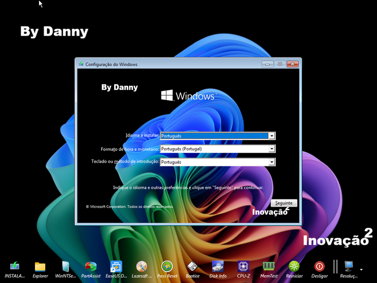377x283 pixels.
Task: Open EaseUS data recovery icon
Action: 116,266
